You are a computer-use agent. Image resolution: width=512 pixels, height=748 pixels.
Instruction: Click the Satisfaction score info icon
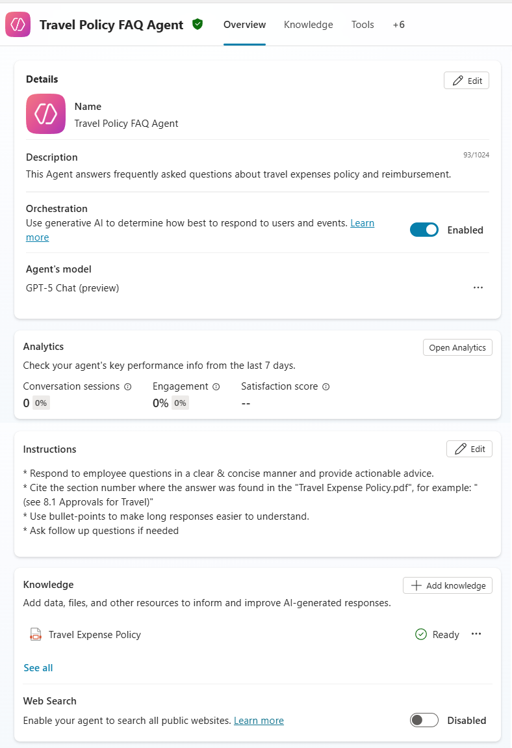tap(326, 386)
